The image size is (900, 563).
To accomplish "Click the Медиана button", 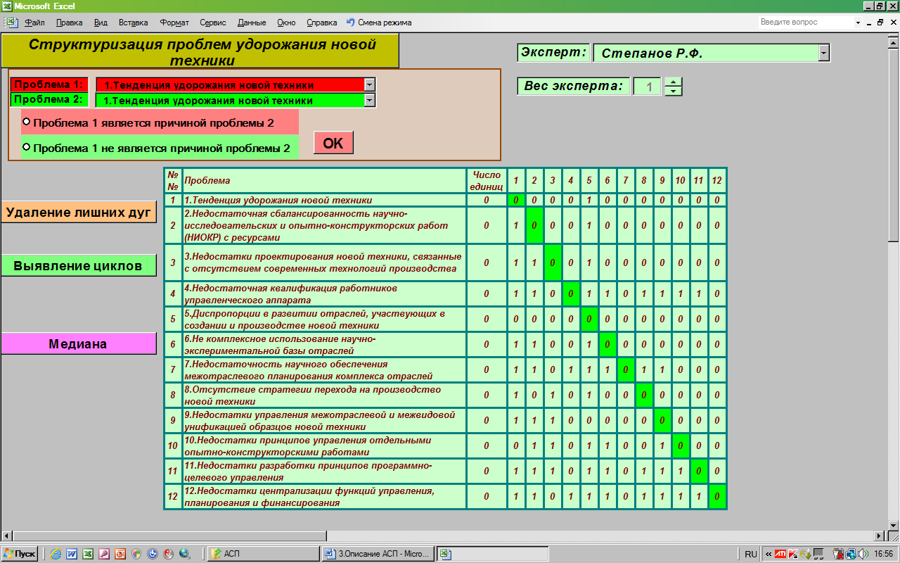I will click(x=79, y=343).
